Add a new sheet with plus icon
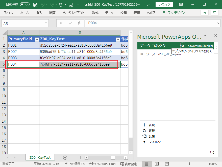Image resolution: width=222 pixels, height=167 pixels. tap(65, 157)
